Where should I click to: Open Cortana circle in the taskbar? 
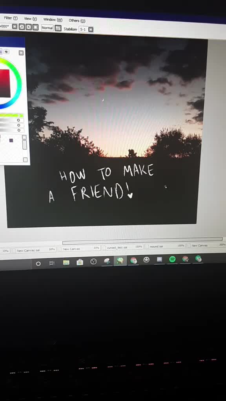(x=38, y=264)
